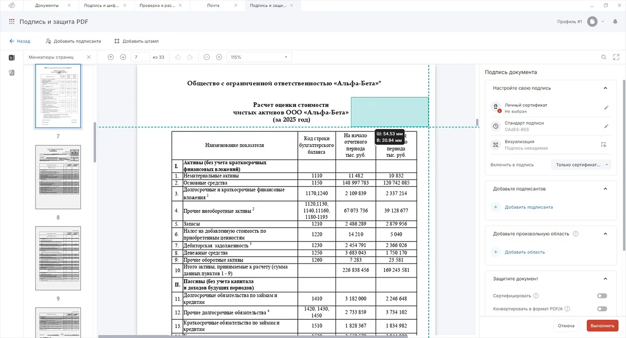Viewport: 626px width, 338px height.
Task: Click signature visualization area-select icon
Action: point(604,144)
